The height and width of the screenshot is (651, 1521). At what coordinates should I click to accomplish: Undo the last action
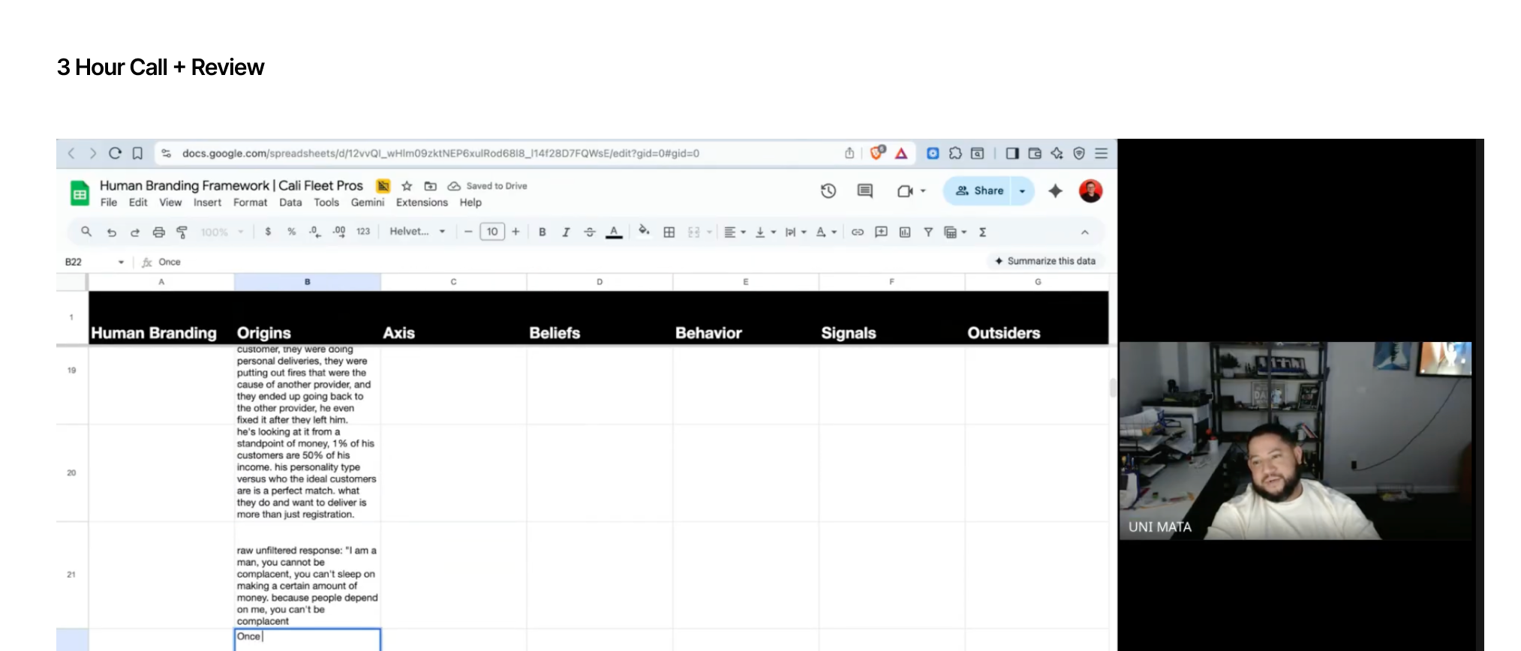111,232
